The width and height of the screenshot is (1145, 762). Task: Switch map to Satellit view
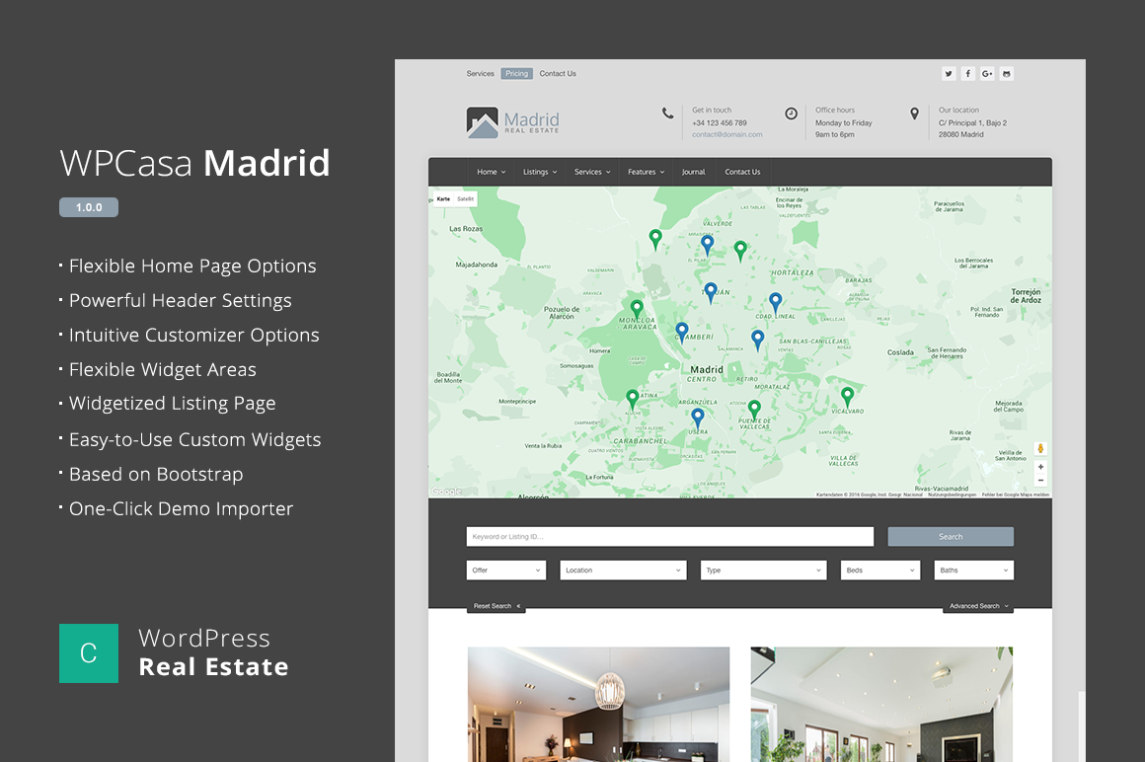tap(466, 199)
